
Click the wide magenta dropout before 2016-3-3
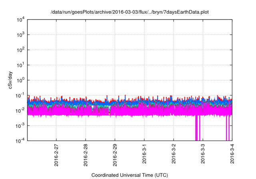click(196, 128)
